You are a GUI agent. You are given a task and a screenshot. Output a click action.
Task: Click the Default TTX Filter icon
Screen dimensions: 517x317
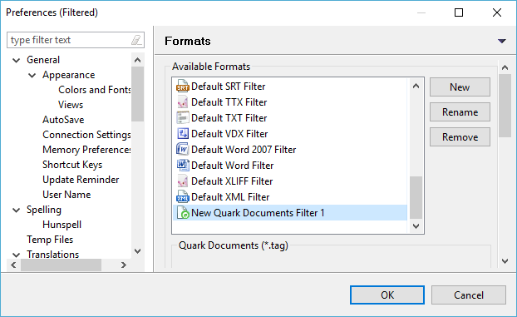click(x=182, y=102)
